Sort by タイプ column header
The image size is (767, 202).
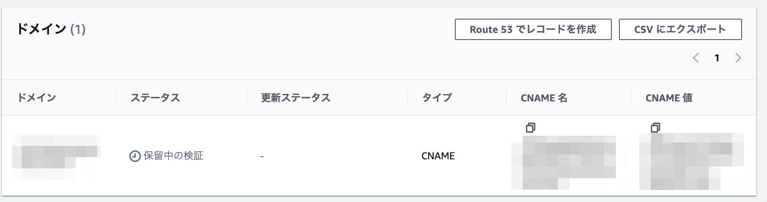[437, 98]
